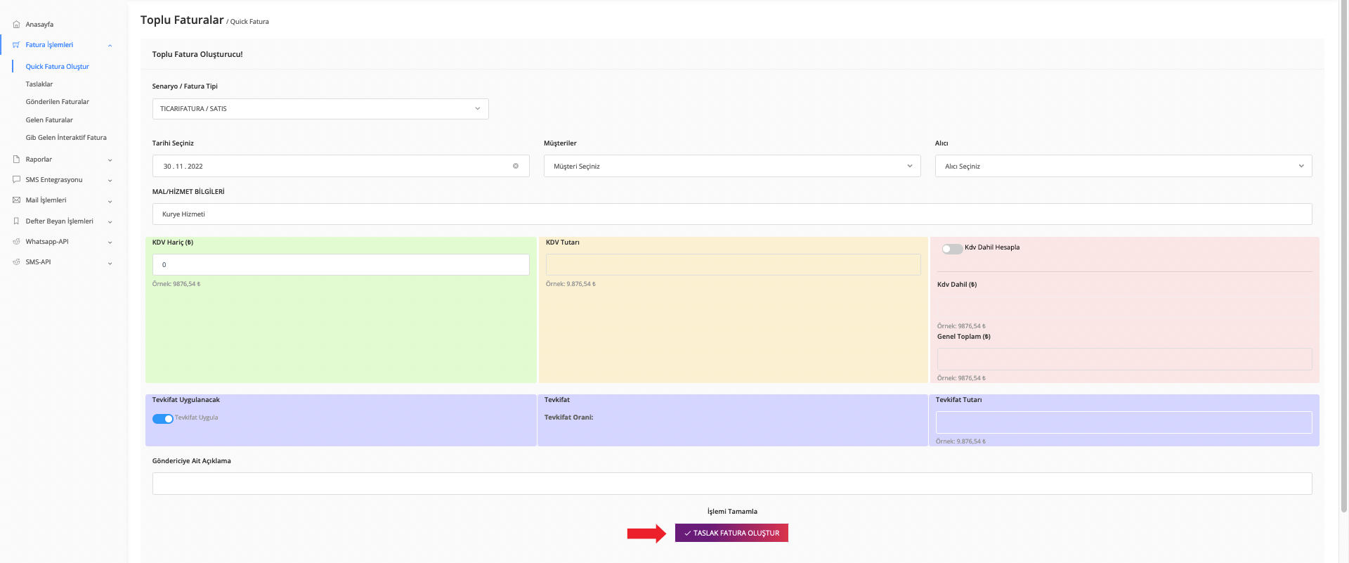Click the Mail İşlemleri envelope icon
The height and width of the screenshot is (563, 1349).
tap(16, 200)
